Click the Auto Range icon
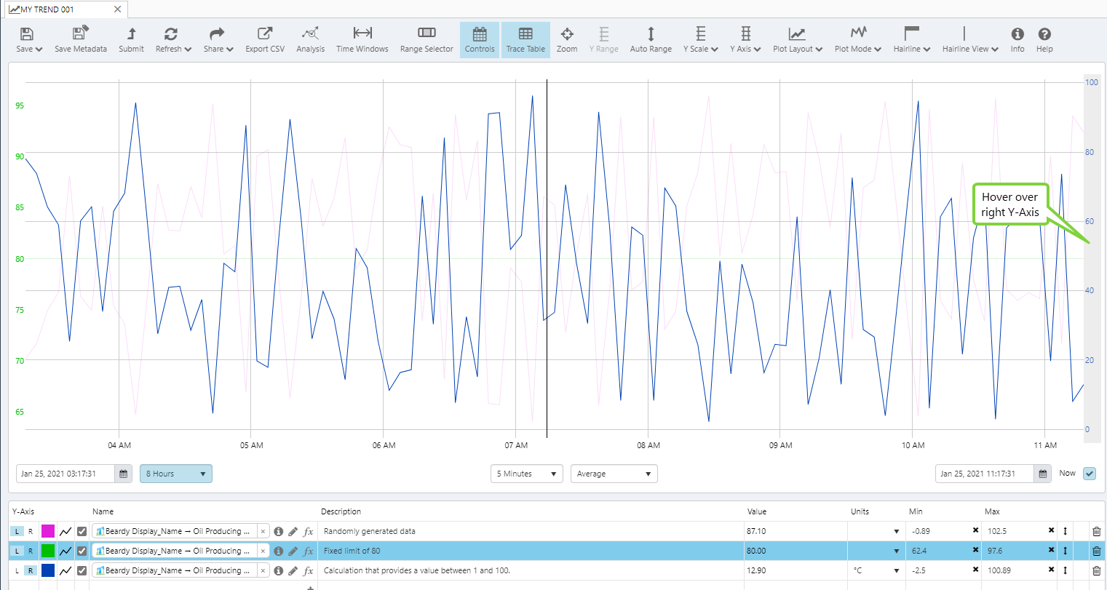The width and height of the screenshot is (1107, 590). point(651,39)
